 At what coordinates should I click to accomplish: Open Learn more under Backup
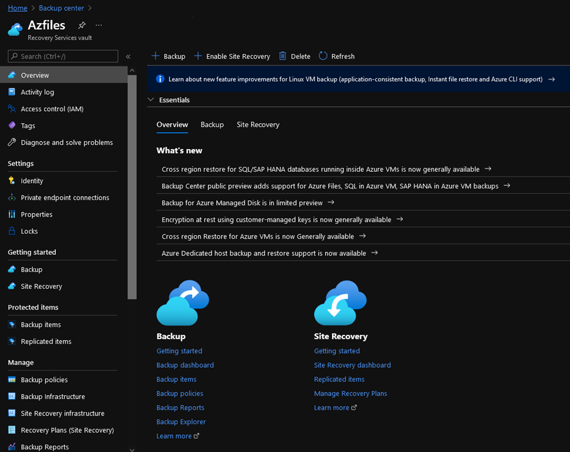pyautogui.click(x=178, y=436)
